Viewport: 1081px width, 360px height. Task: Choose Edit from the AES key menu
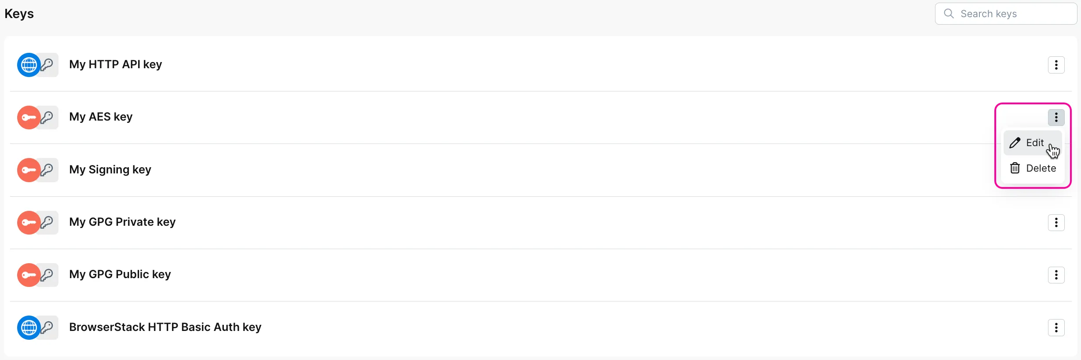(1034, 143)
